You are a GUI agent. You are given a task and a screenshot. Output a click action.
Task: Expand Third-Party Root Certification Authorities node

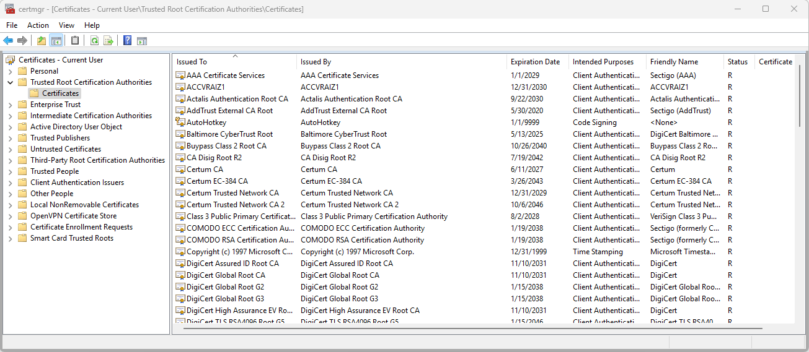pos(10,160)
